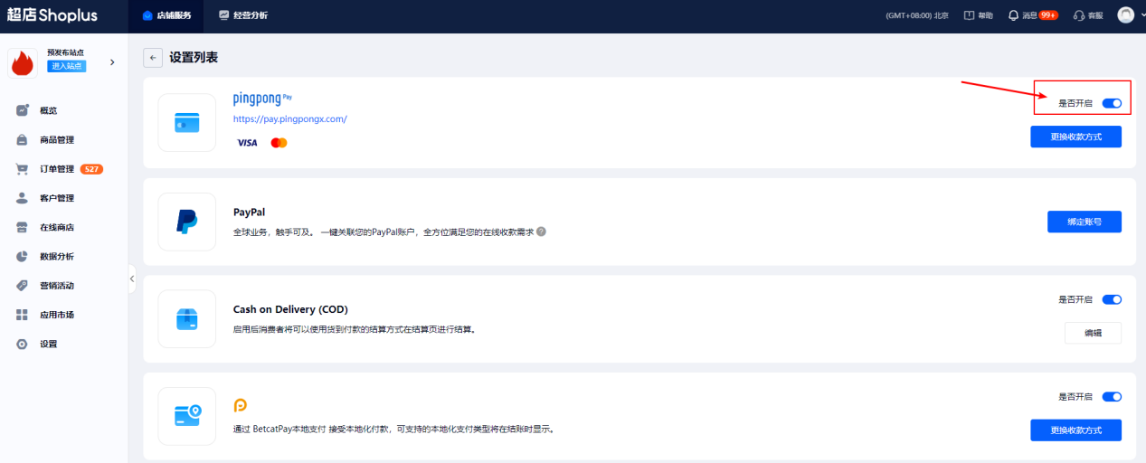Collapse the left sidebar with the handle arrow
Viewport: 1146px width, 463px height.
pyautogui.click(x=132, y=279)
